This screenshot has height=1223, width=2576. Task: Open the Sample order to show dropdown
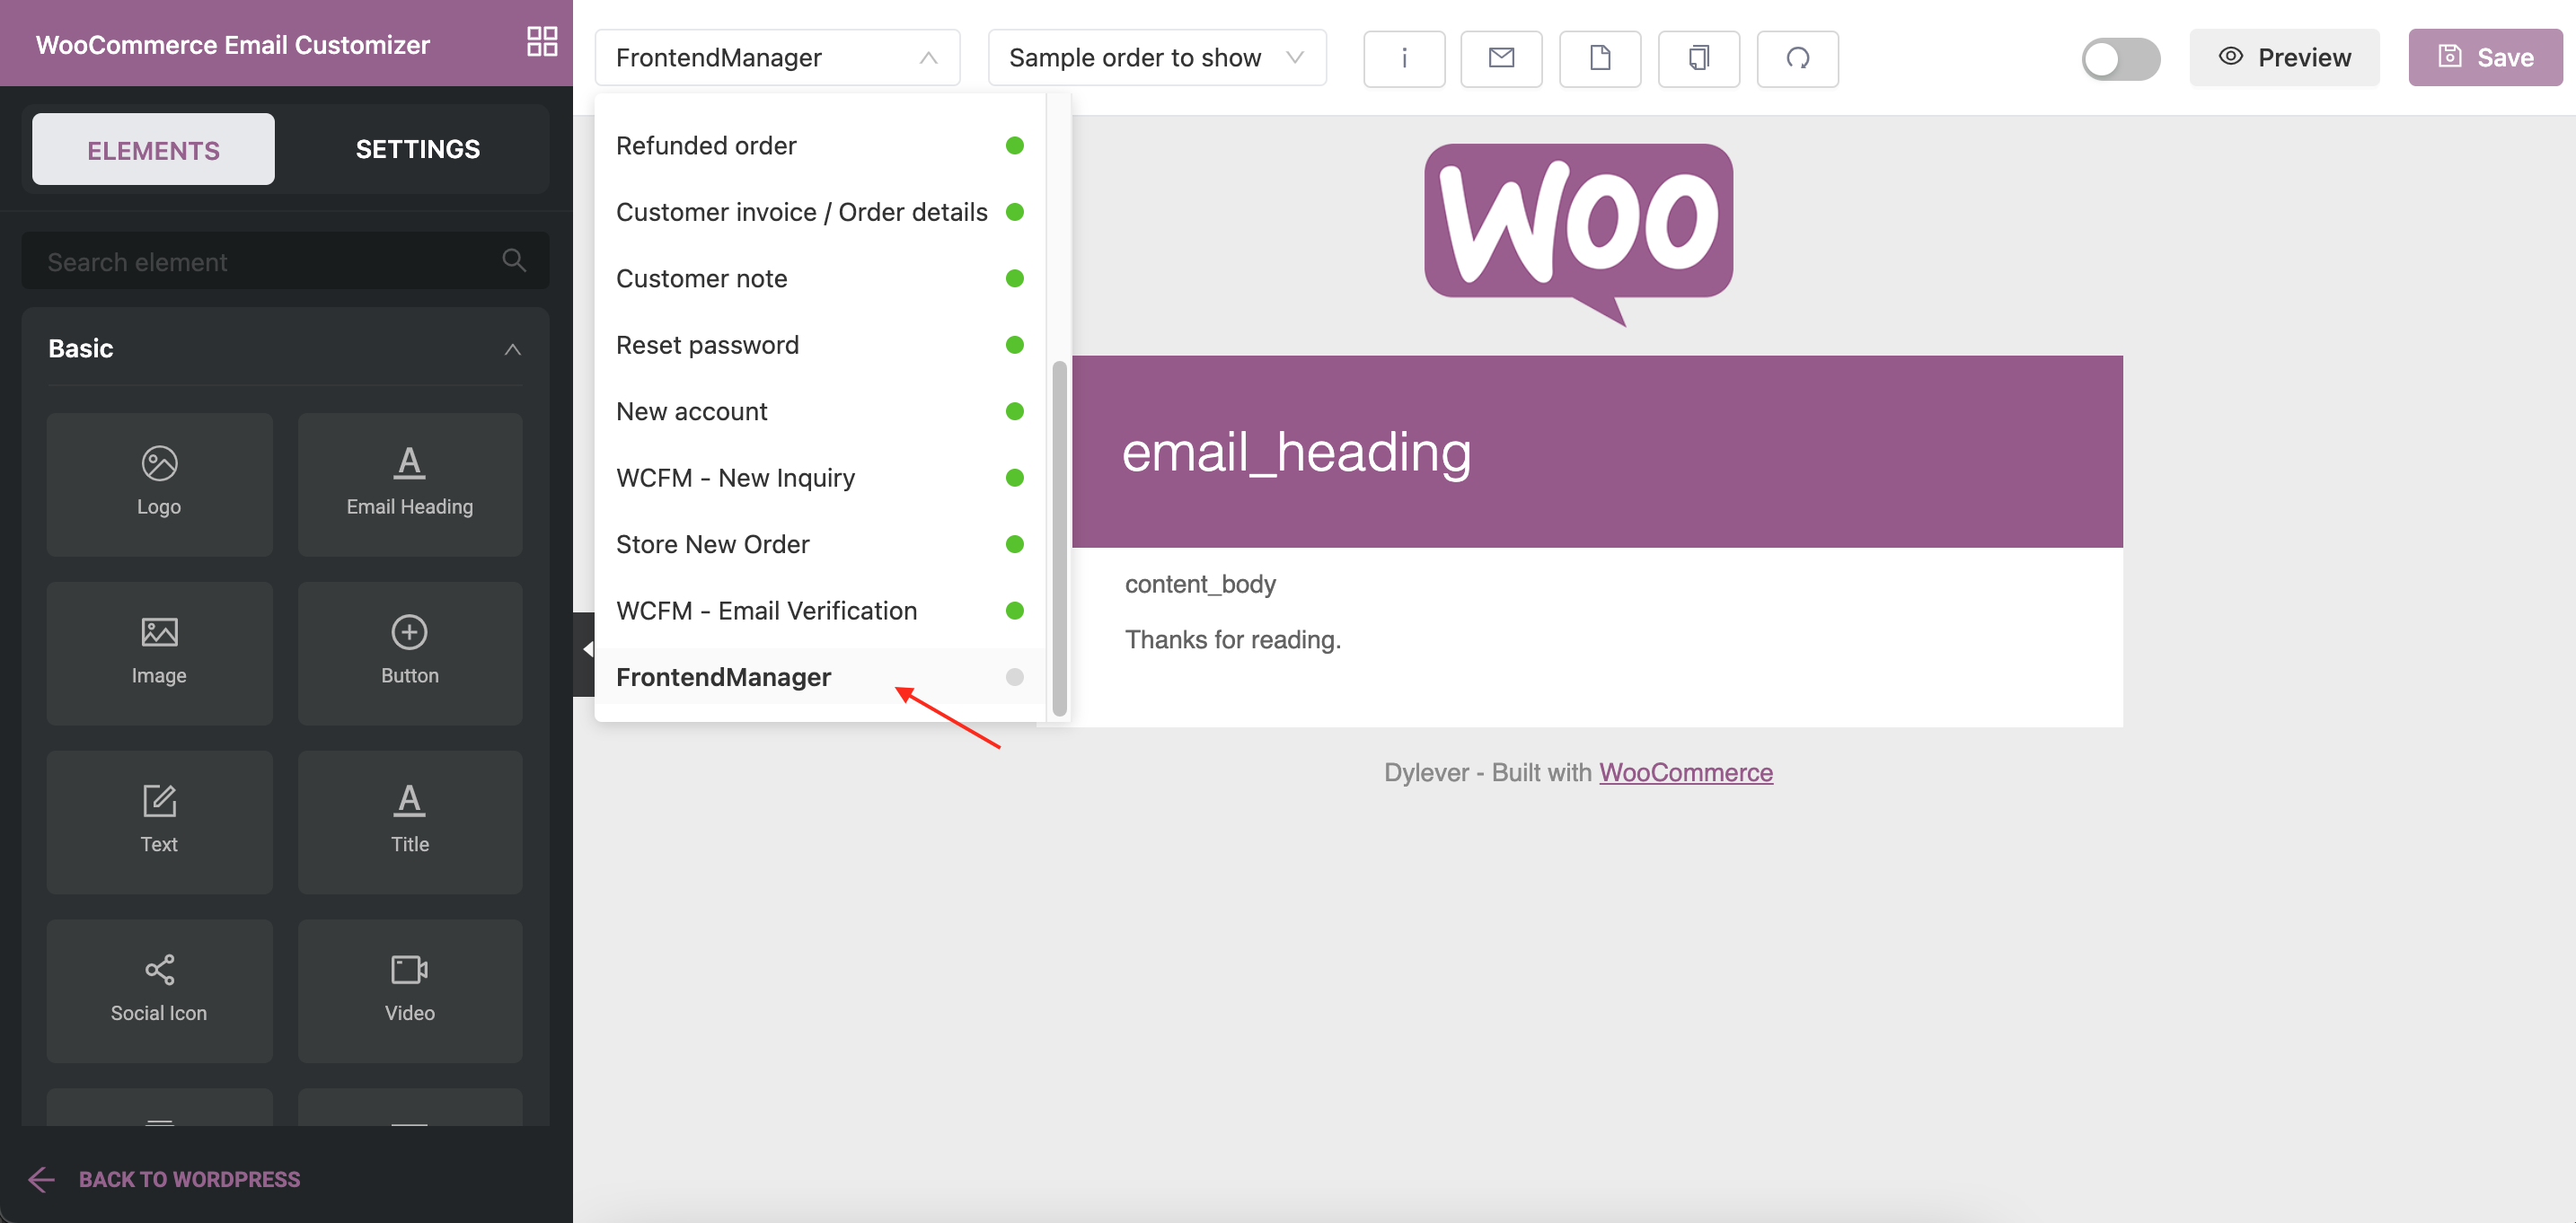pos(1157,58)
